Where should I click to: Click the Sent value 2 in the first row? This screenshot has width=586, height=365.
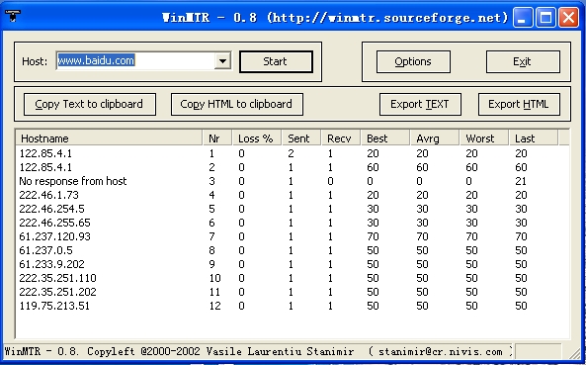click(291, 153)
